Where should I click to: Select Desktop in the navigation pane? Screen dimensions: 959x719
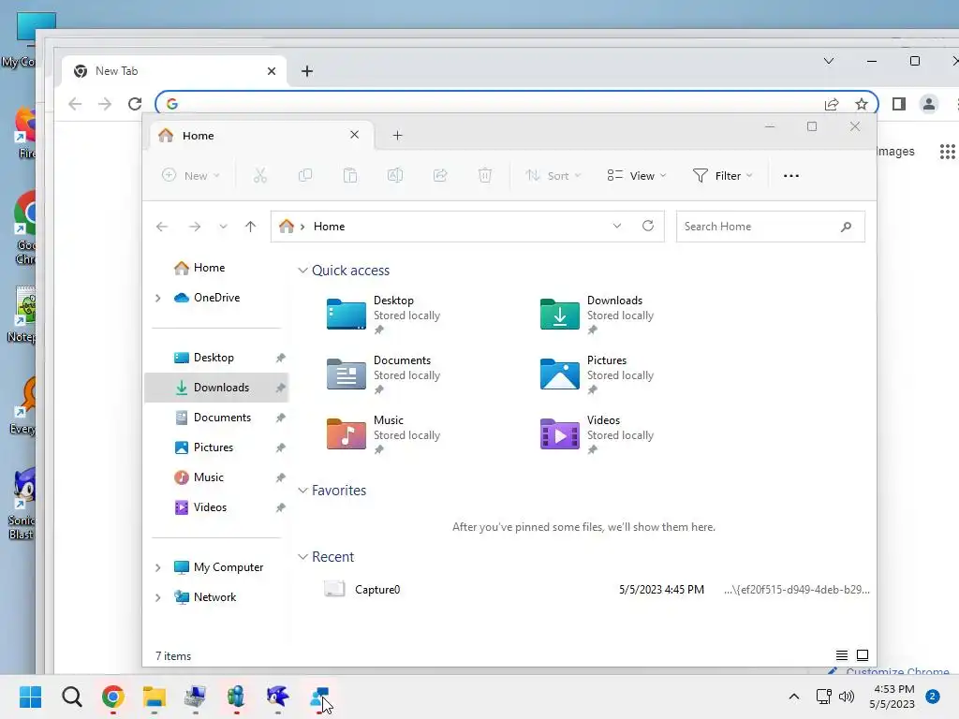(x=216, y=358)
